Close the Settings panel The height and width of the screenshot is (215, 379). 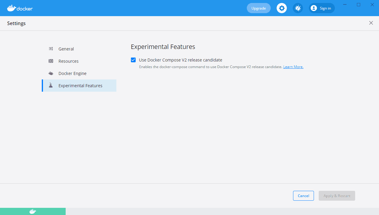(x=371, y=23)
